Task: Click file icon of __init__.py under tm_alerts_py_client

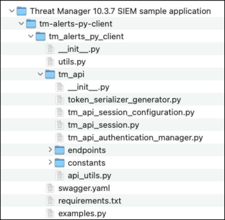Action: [x=50, y=49]
